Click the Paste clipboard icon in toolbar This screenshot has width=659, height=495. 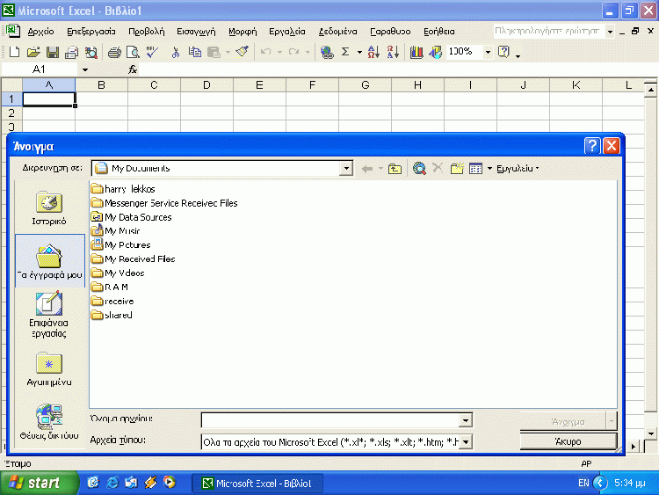[x=214, y=52]
